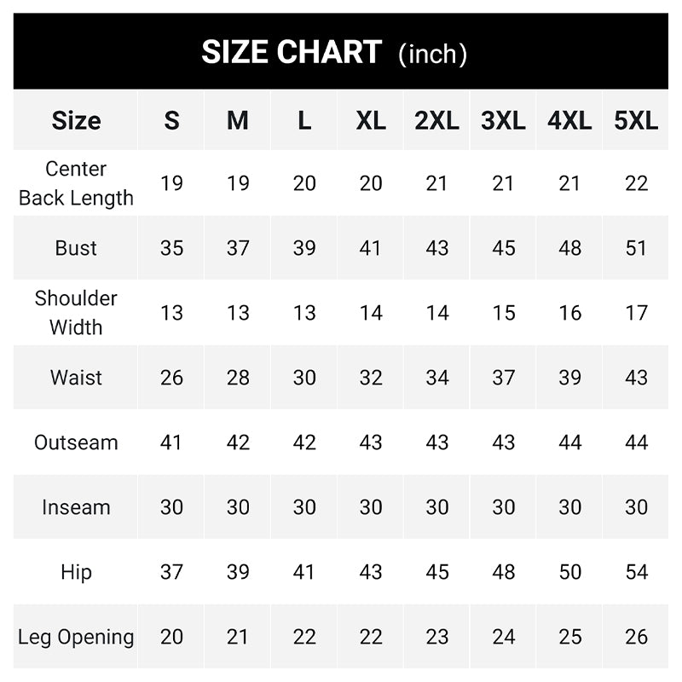Click the Inseam row label
682x682 pixels.
76,507
